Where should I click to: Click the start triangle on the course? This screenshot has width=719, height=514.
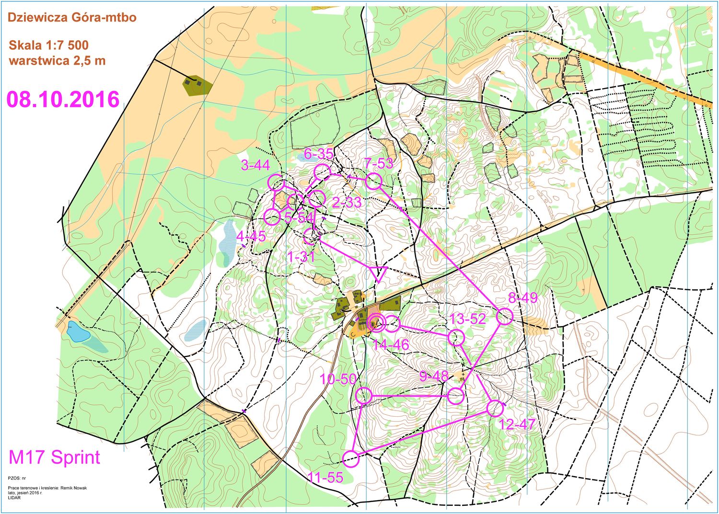pos(378,274)
